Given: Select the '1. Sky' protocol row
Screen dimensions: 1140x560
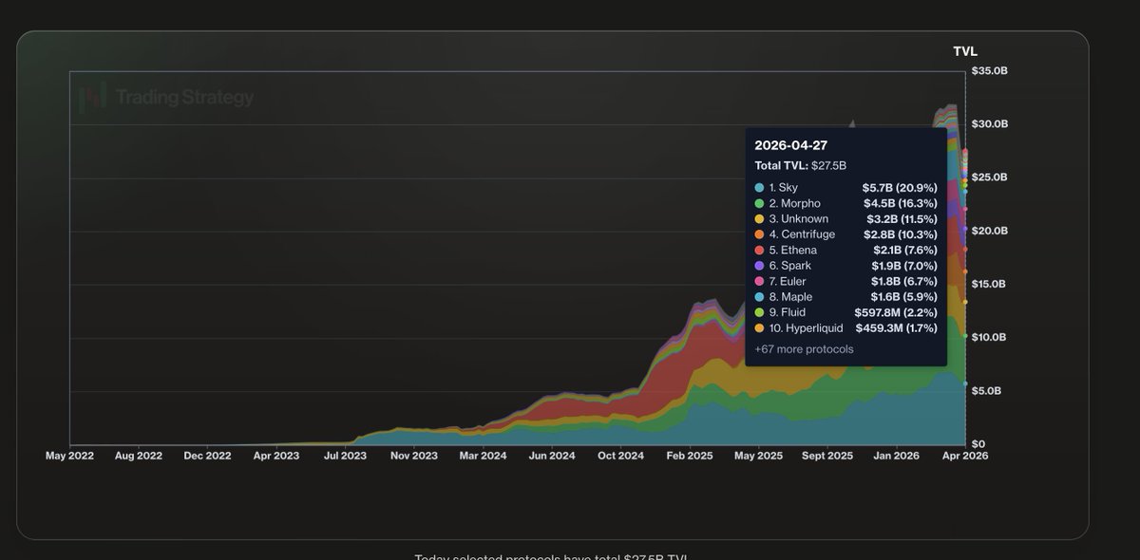Looking at the screenshot, I should tap(845, 188).
